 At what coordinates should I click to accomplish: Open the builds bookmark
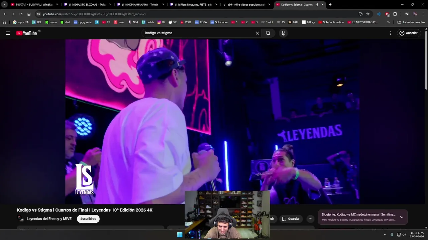(x=148, y=22)
